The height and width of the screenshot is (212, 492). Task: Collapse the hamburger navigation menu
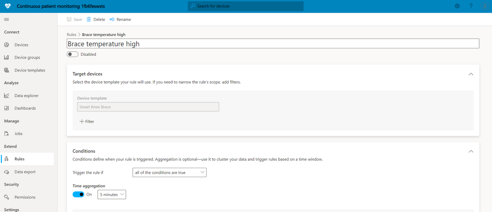7,19
